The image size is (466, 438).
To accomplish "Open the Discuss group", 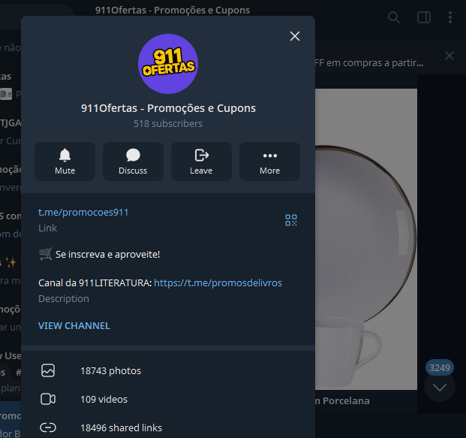I will coord(133,162).
